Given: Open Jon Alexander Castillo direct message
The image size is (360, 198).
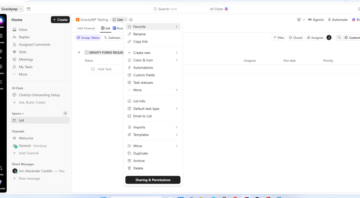Looking at the screenshot, I should tap(40, 171).
